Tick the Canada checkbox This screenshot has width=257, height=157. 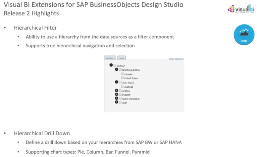pyautogui.click(x=122, y=74)
